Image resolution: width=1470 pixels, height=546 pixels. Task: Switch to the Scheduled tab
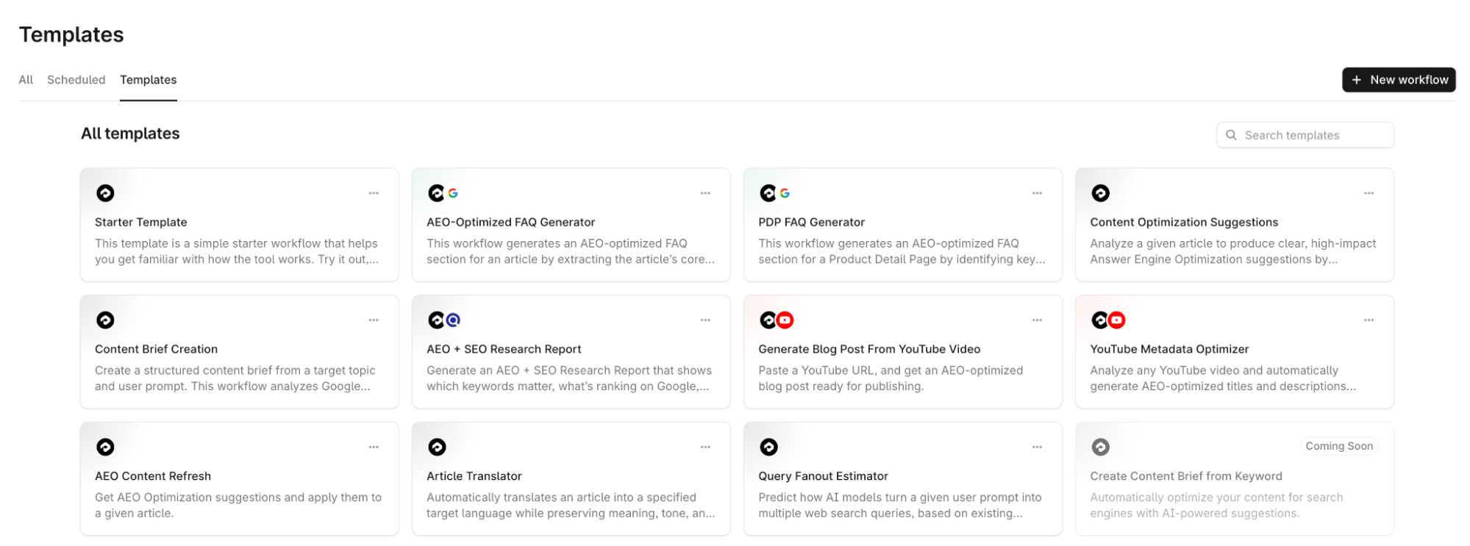[75, 79]
